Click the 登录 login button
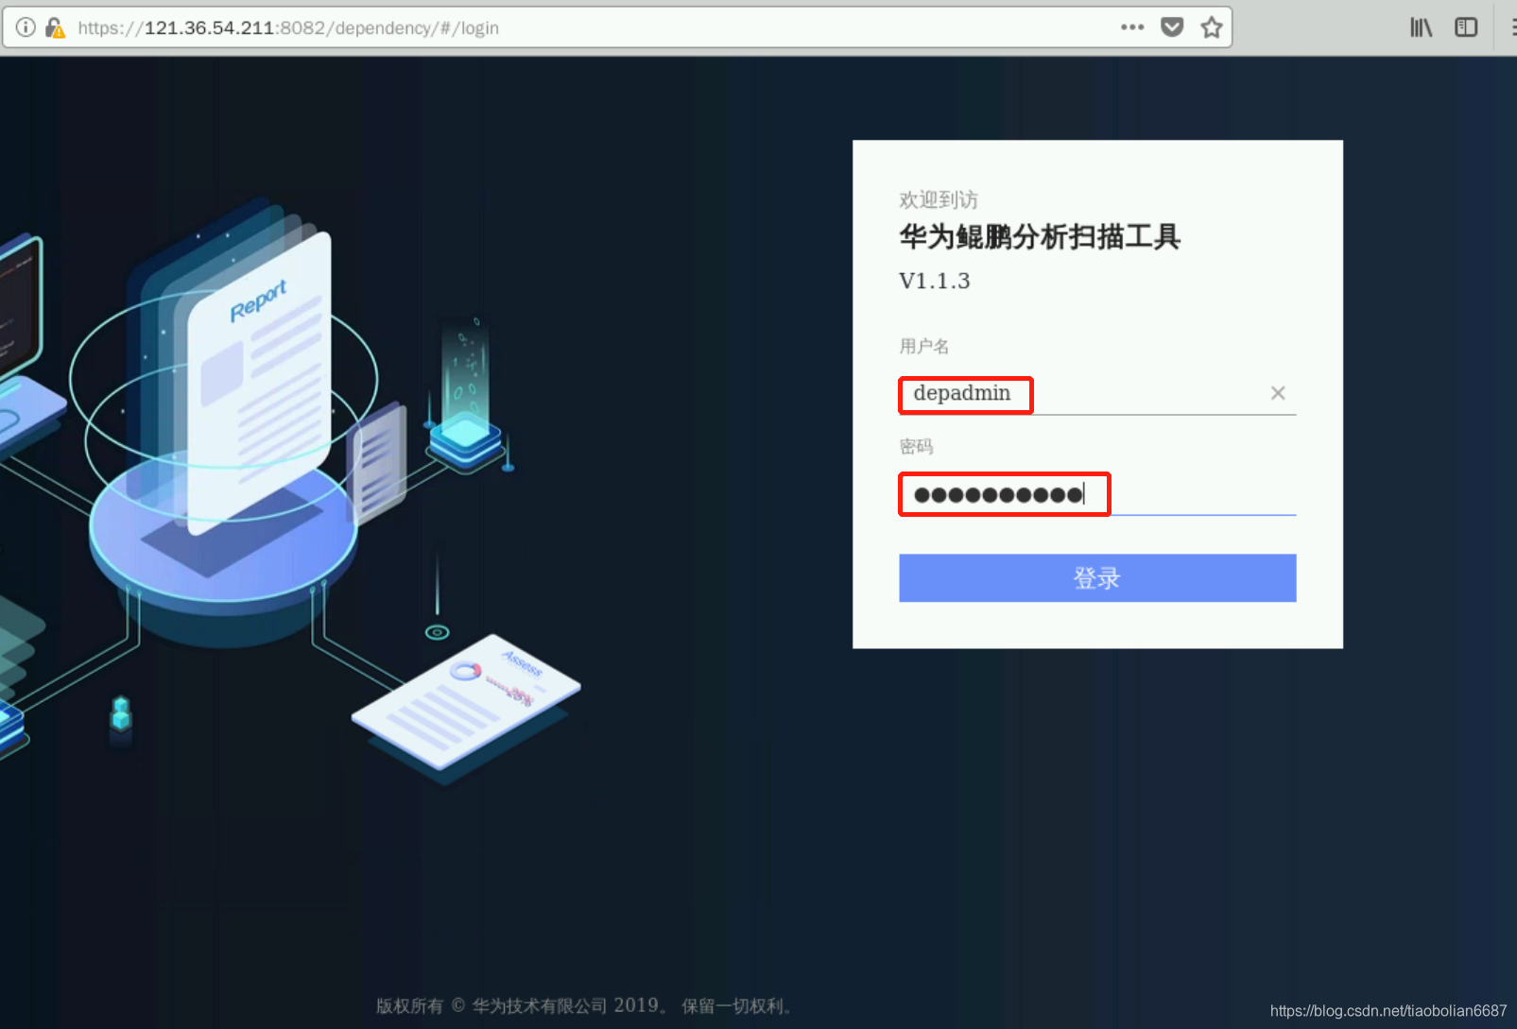Screen dimensions: 1517x1029 click(1097, 578)
